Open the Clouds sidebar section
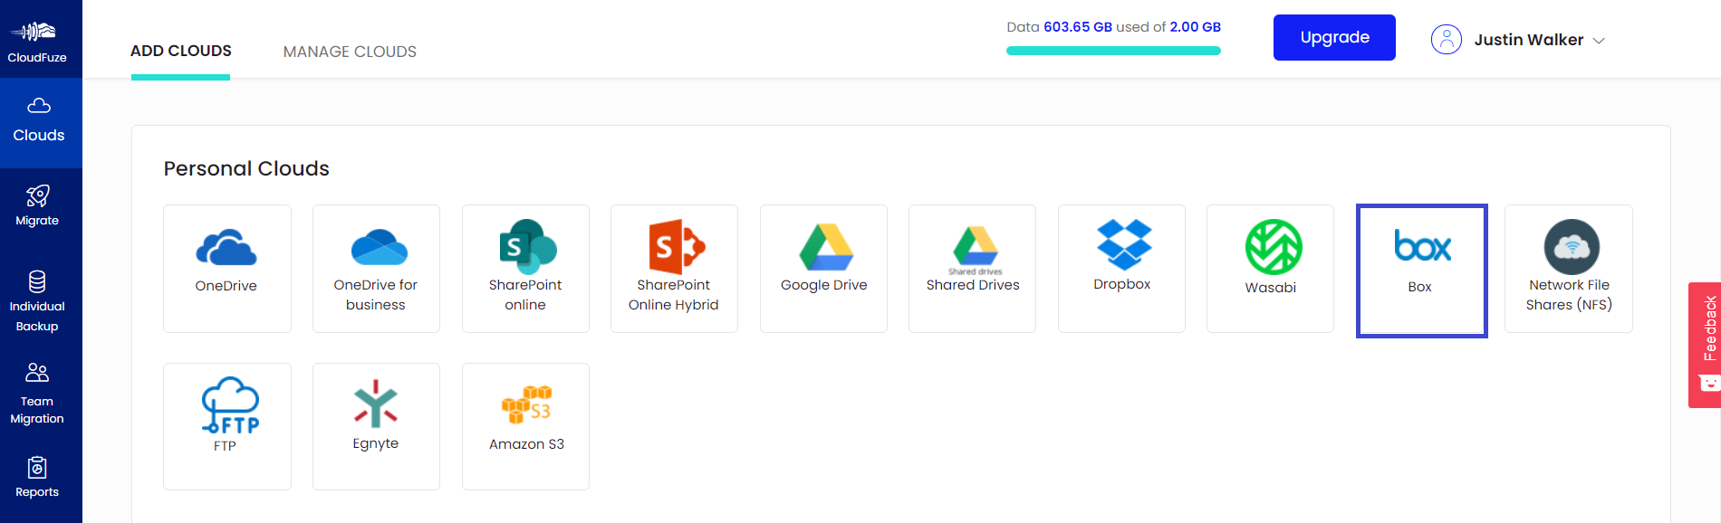The height and width of the screenshot is (523, 1721). coord(39,122)
